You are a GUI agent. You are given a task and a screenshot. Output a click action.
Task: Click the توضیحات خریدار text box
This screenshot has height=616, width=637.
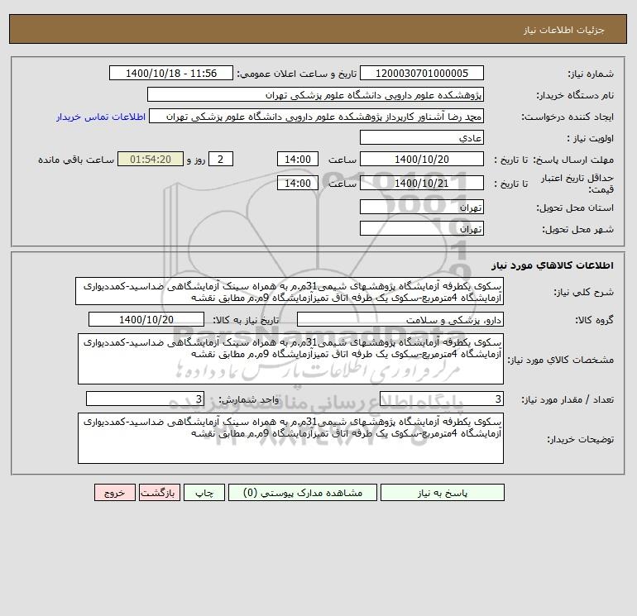click(290, 438)
